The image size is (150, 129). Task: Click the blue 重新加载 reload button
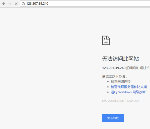click(x=113, y=118)
